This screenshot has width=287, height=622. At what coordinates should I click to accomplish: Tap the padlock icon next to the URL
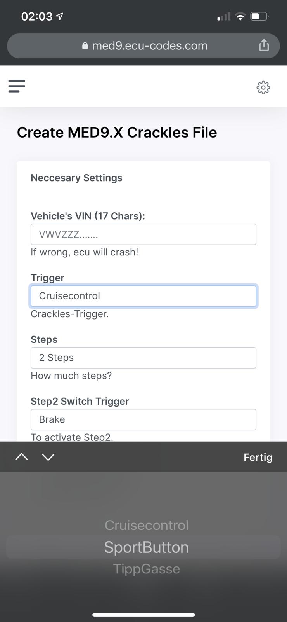[85, 45]
